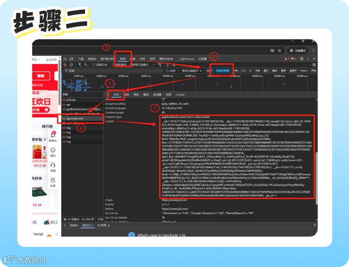Viewport: 349px width, 267px height.
Task: Select the 标头 headers detail tab
Action: click(116, 94)
